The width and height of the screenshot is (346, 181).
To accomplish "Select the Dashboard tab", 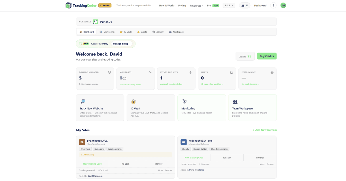I will (87, 32).
